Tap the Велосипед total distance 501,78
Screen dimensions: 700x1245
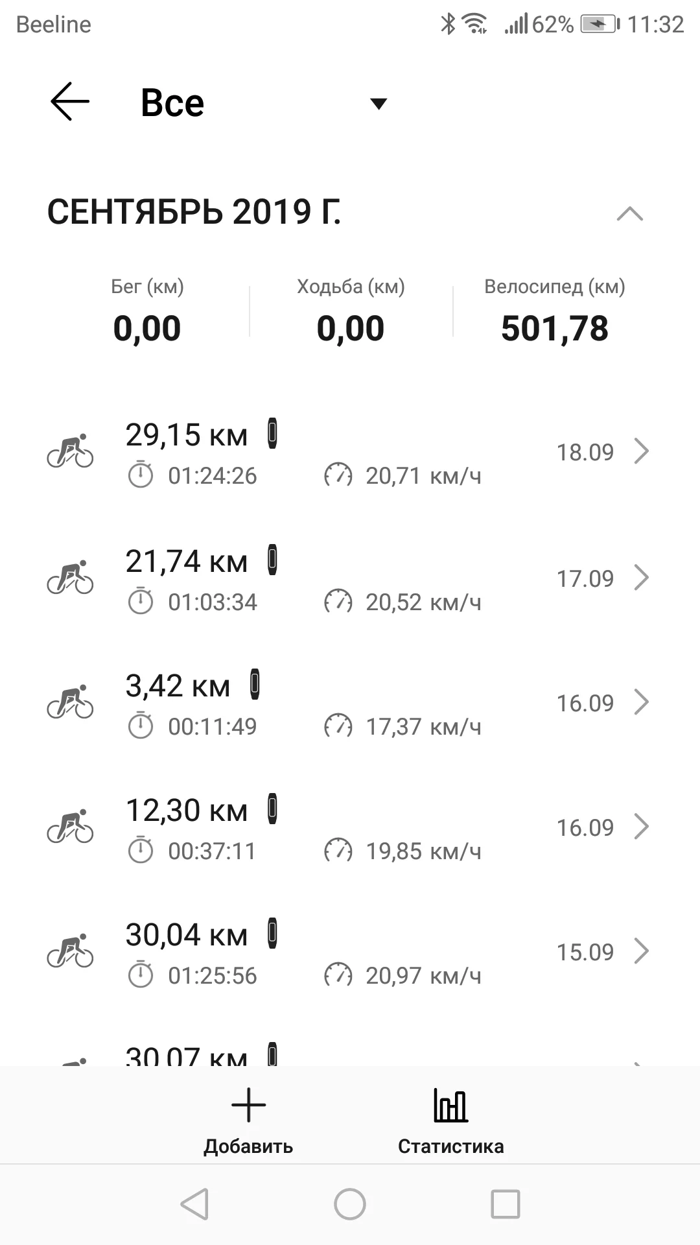[555, 328]
